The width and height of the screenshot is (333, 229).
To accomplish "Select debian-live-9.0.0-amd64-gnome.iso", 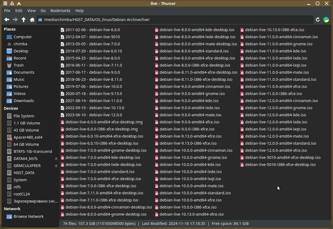I will coord(190,94).
